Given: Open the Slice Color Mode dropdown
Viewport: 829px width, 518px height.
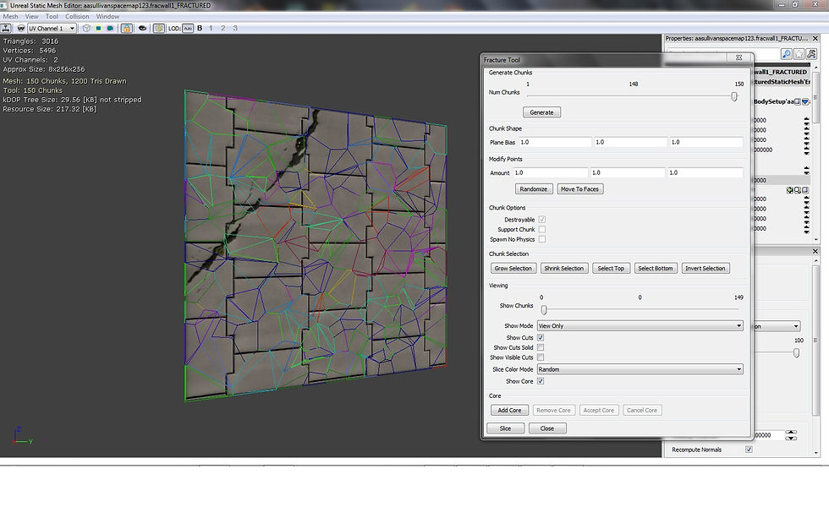Looking at the screenshot, I should tap(640, 369).
